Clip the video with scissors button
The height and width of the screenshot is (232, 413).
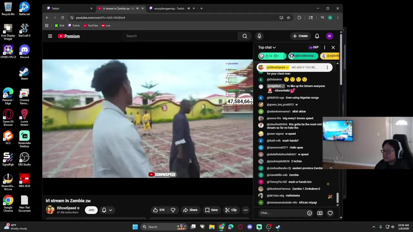pos(231,210)
